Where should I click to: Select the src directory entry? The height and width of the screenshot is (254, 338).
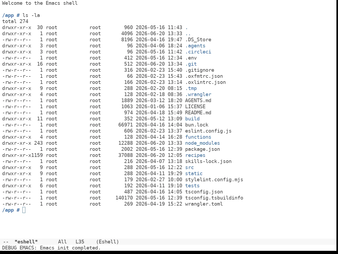click(x=189, y=167)
